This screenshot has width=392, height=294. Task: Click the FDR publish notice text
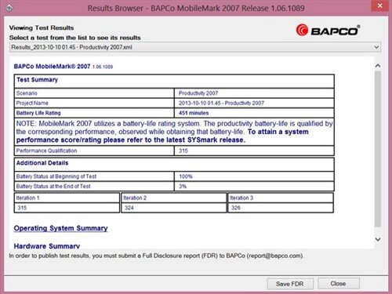click(156, 256)
